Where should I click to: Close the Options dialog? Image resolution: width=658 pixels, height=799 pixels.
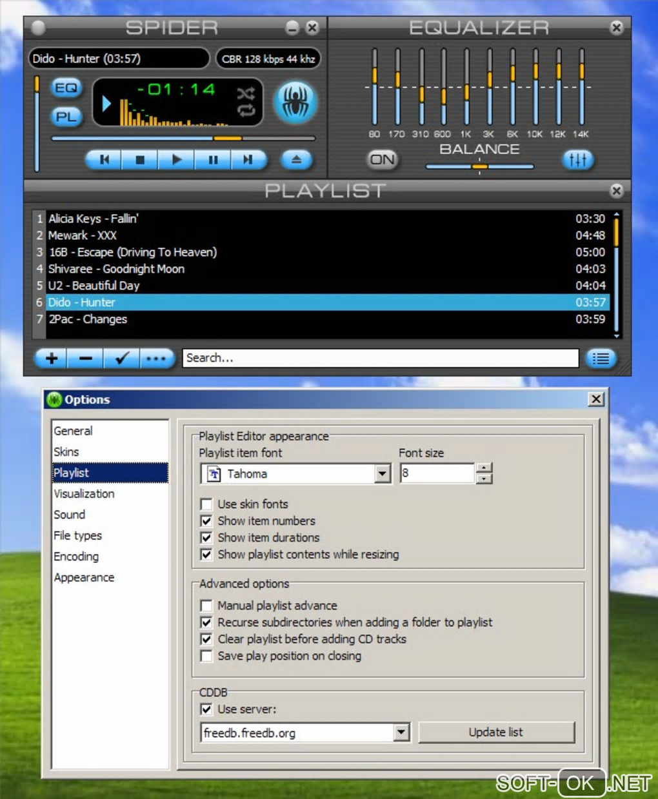(x=597, y=400)
